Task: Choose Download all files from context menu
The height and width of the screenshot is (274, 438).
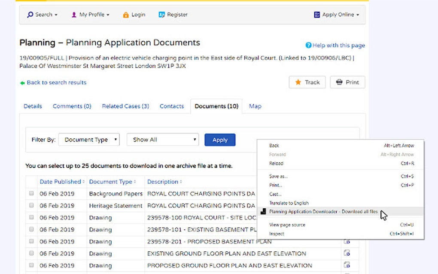Action: (x=323, y=212)
